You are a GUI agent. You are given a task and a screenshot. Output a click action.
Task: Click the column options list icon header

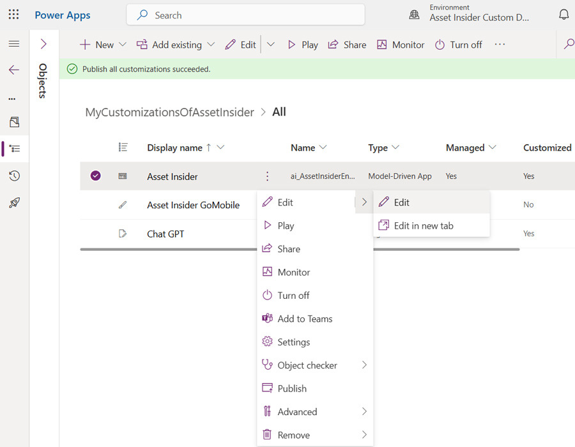[x=123, y=148]
